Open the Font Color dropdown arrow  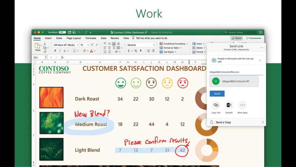(x=95, y=51)
